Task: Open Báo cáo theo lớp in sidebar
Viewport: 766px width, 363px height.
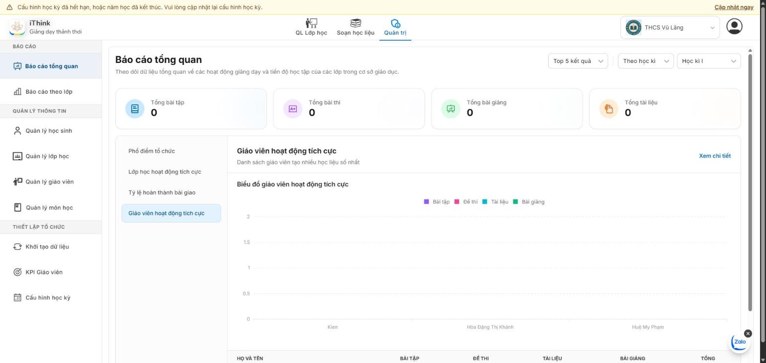Action: click(51, 92)
